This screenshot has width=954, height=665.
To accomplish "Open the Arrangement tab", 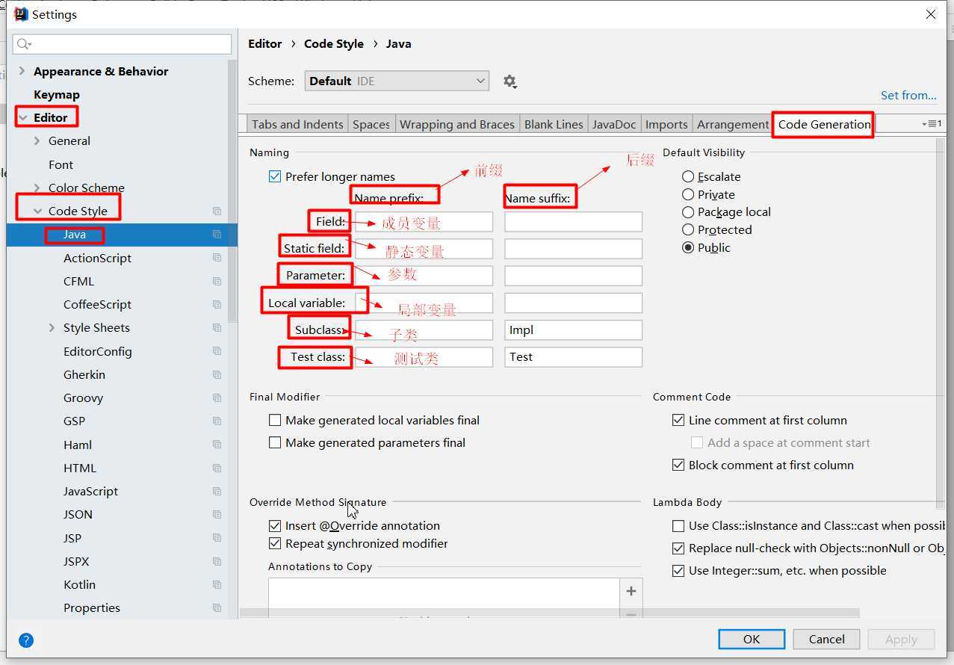I will pos(732,125).
